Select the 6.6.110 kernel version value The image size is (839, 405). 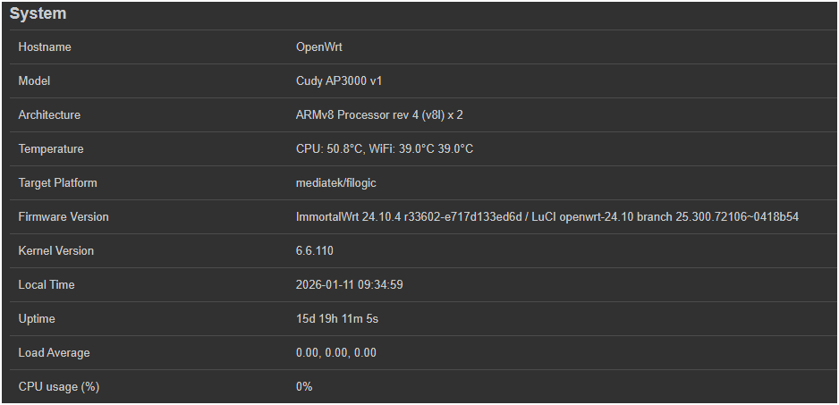(315, 250)
